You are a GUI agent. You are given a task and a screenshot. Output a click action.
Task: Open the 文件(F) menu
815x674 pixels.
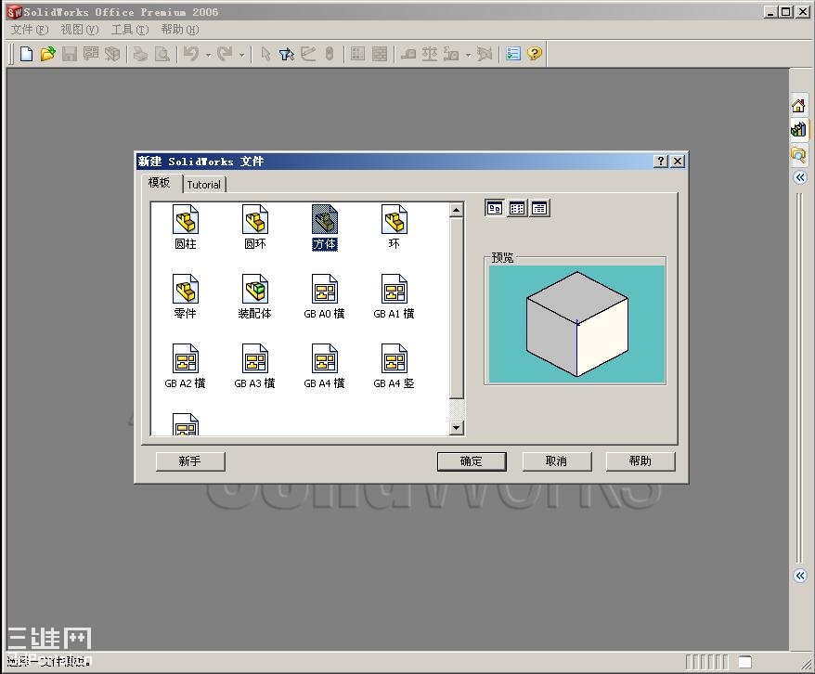30,30
